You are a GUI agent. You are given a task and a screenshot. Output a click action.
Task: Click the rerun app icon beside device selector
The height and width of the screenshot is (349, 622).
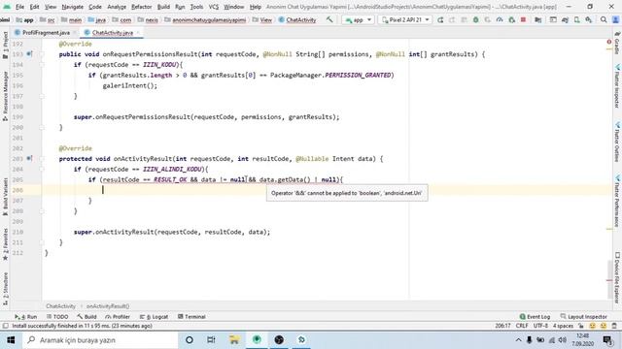tap(440, 19)
